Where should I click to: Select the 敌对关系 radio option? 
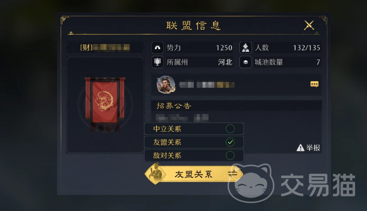coord(230,156)
